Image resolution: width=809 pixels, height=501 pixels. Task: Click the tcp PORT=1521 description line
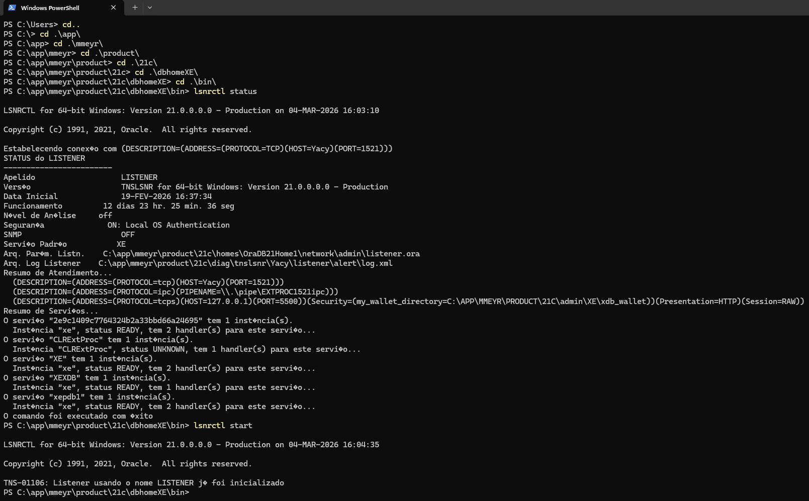point(148,282)
